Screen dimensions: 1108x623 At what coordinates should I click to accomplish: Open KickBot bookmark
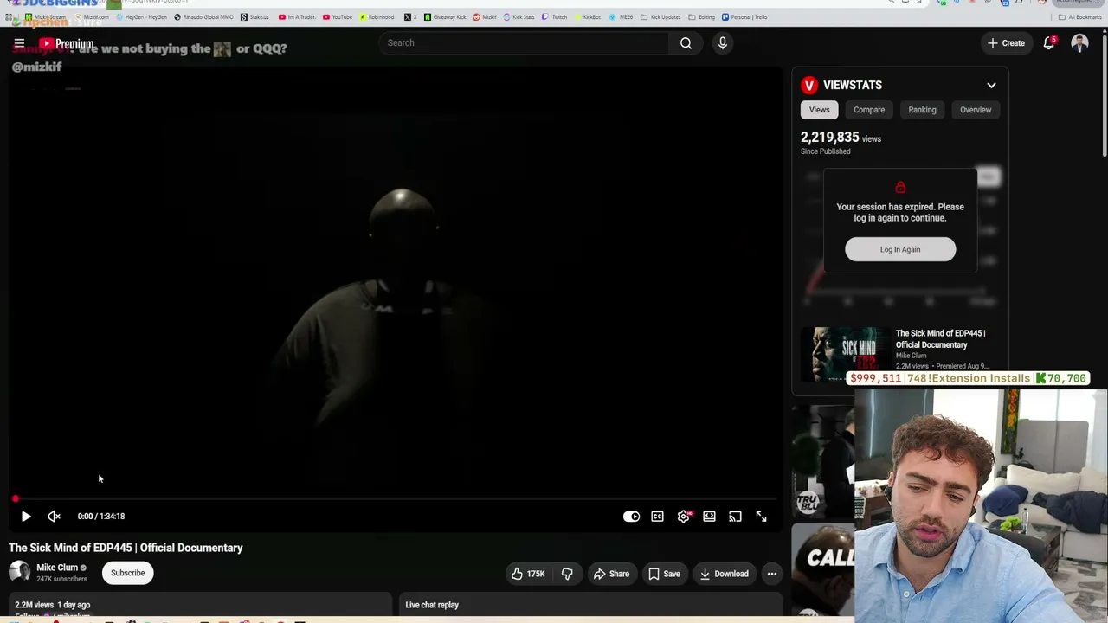[588, 17]
